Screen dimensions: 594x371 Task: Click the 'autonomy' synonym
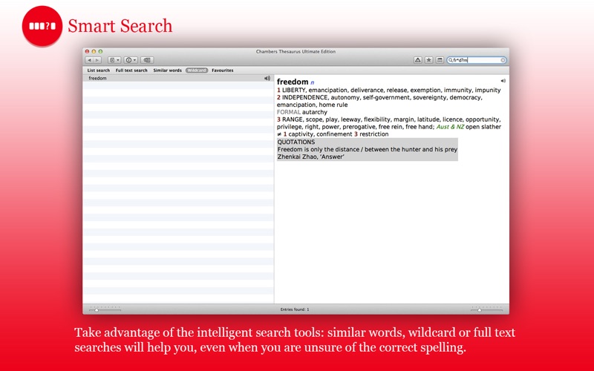coord(345,98)
